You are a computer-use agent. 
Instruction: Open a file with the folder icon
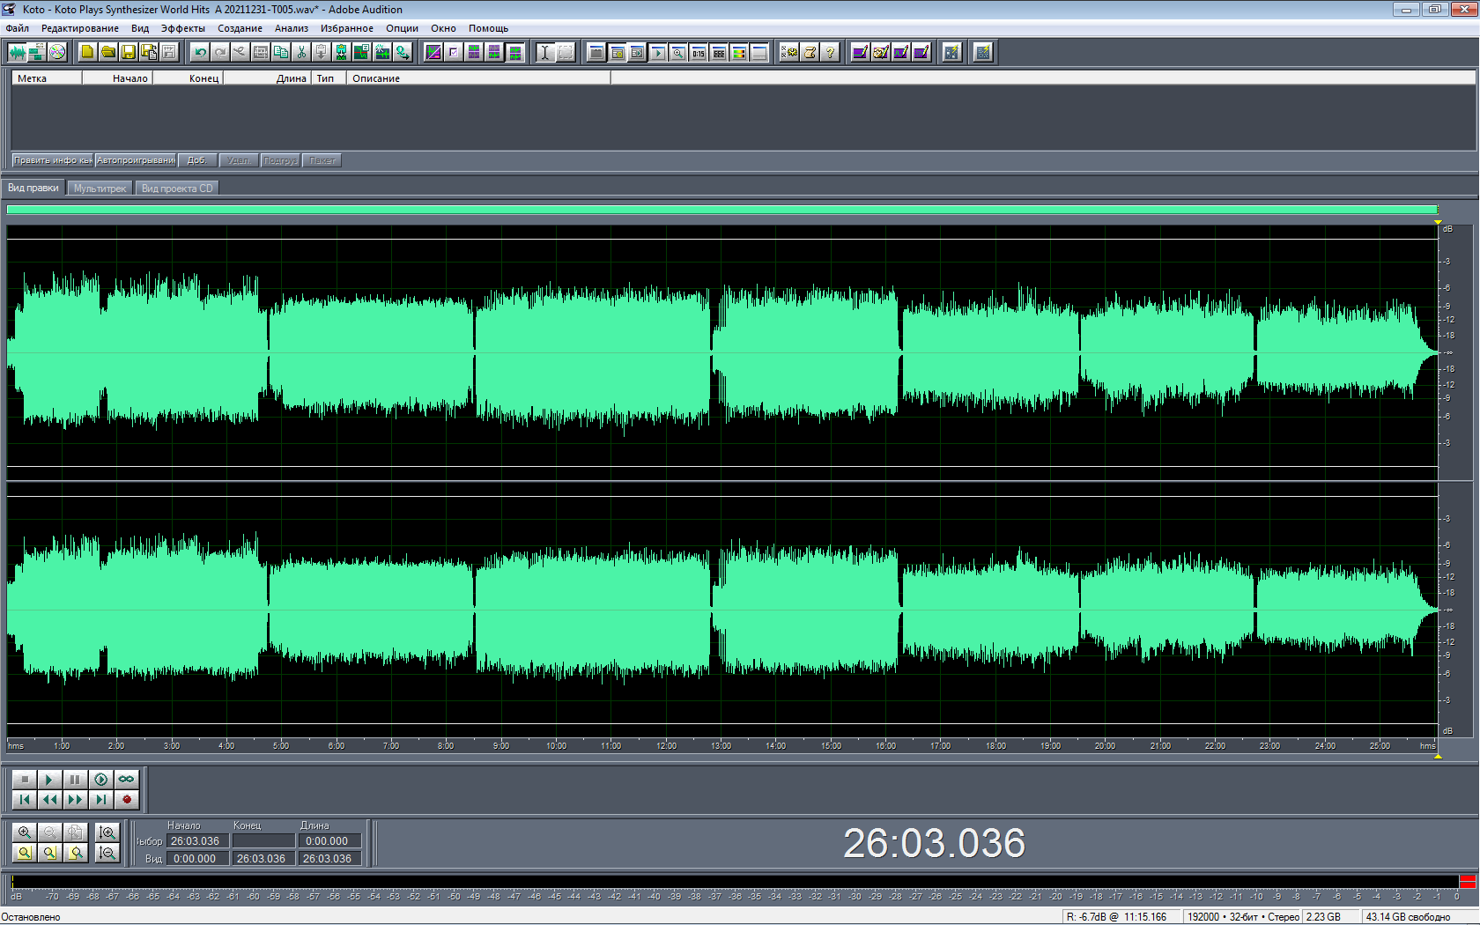tap(107, 52)
